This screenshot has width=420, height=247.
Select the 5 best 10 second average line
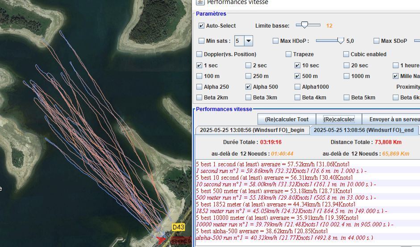click(x=308, y=177)
